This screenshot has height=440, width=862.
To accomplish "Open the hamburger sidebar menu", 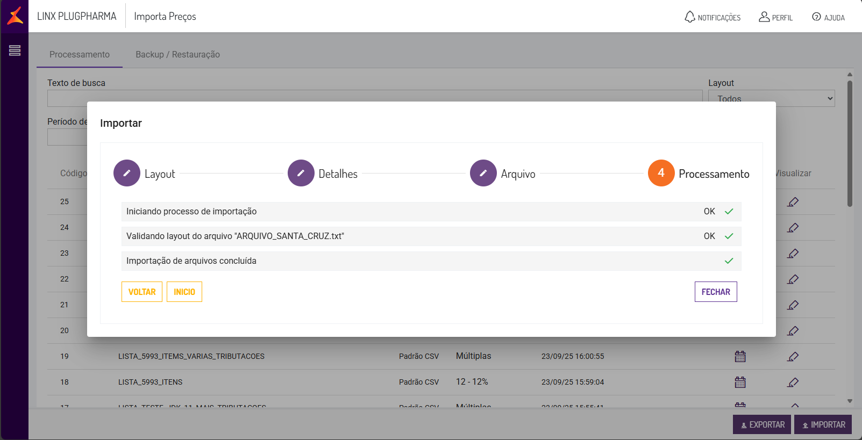I will 15,51.
